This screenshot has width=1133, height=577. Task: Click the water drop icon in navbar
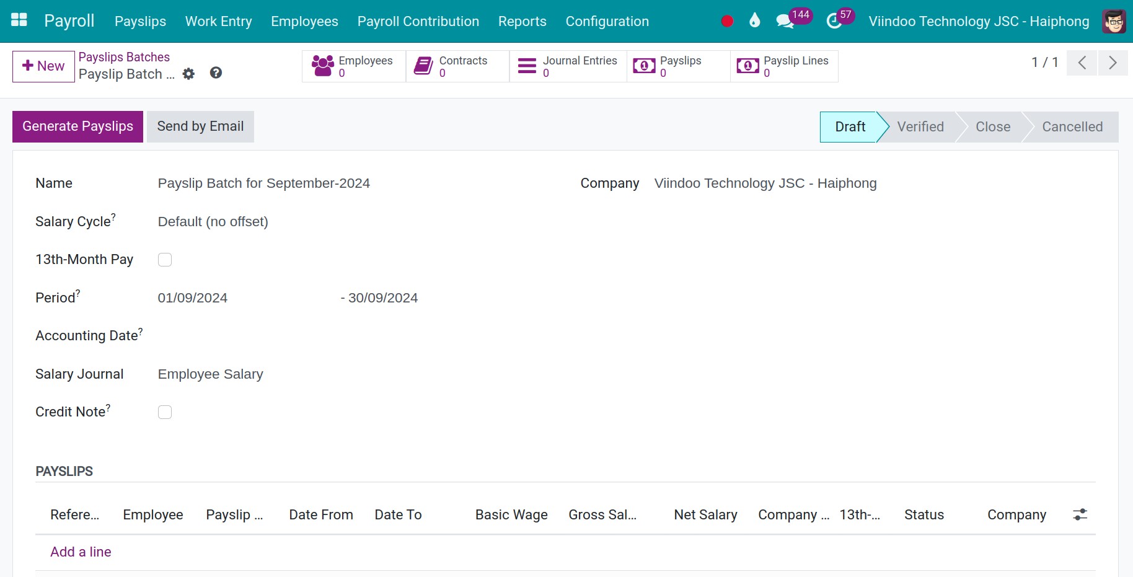754,20
